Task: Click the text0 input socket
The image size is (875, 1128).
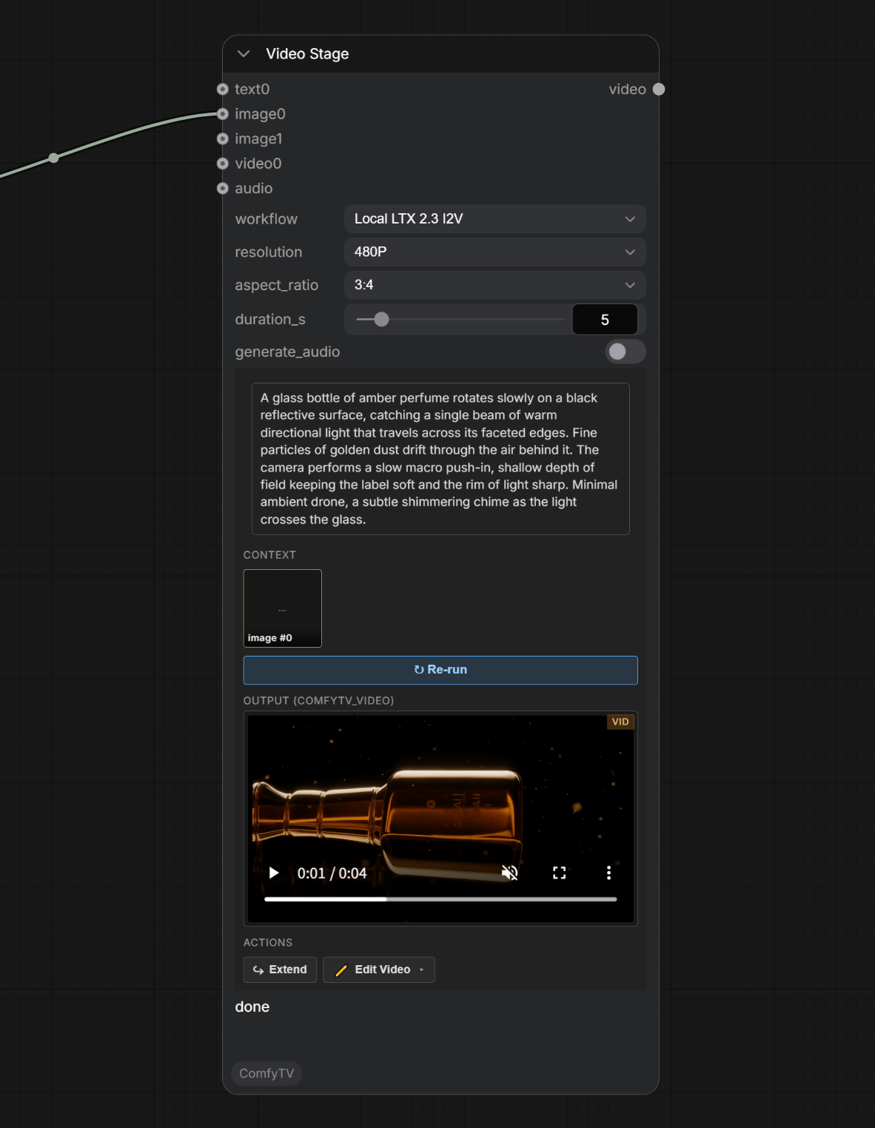Action: 222,90
